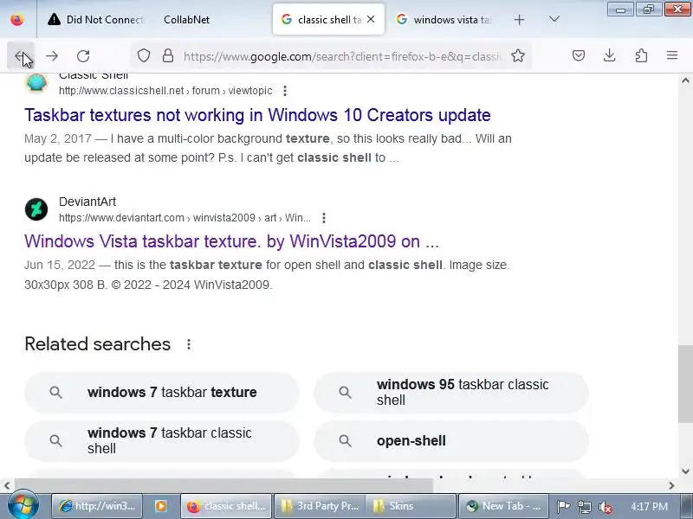Search related: open-shell
This screenshot has width=693, height=519.
point(451,440)
